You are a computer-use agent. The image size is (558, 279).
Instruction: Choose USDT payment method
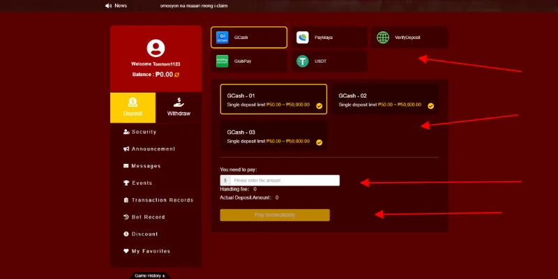(x=329, y=61)
